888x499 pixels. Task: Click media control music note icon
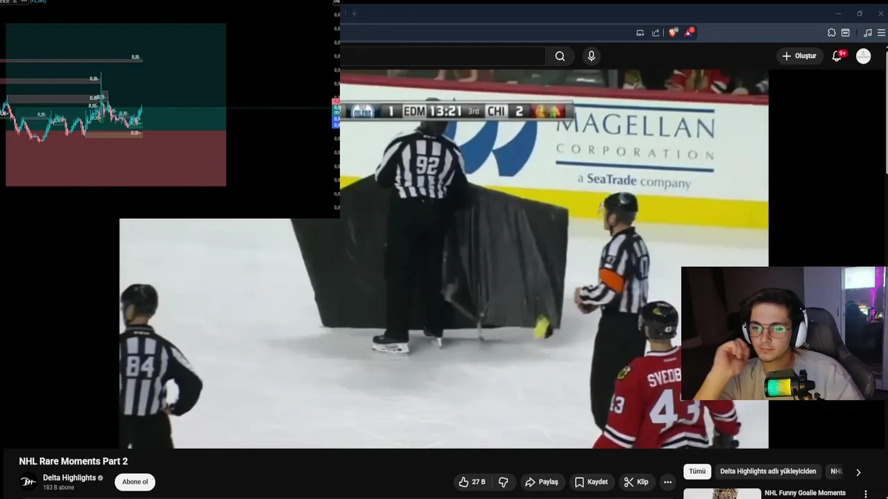click(867, 33)
